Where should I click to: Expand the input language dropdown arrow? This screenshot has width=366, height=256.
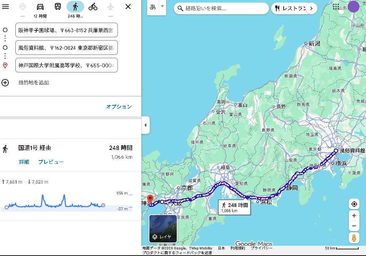(163, 7)
